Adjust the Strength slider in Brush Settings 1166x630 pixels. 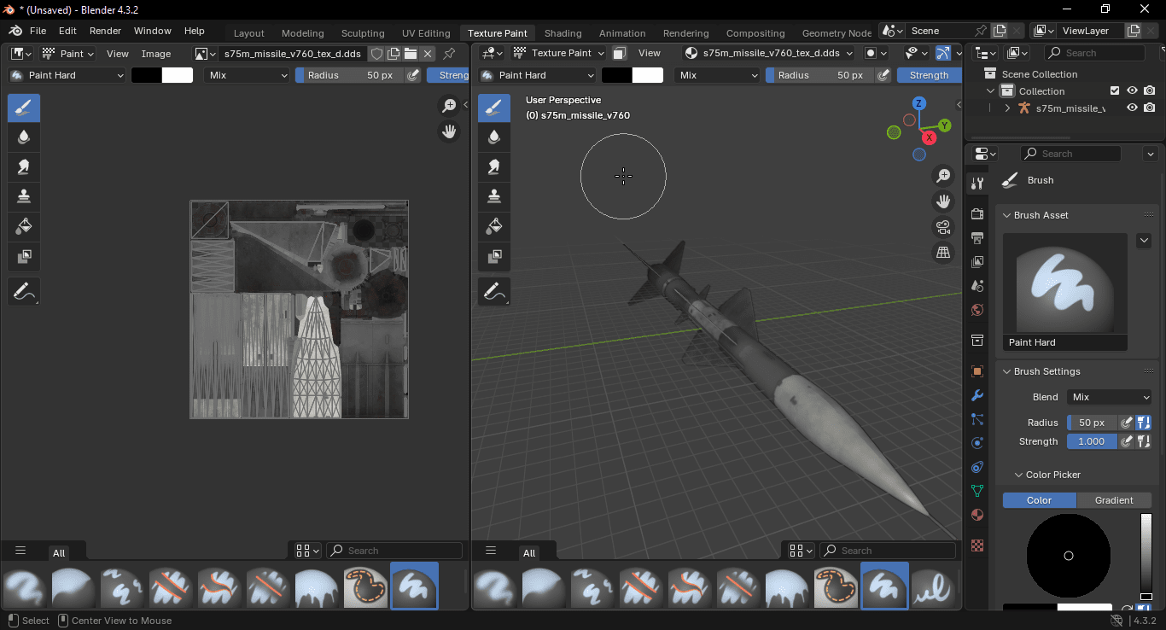point(1091,441)
